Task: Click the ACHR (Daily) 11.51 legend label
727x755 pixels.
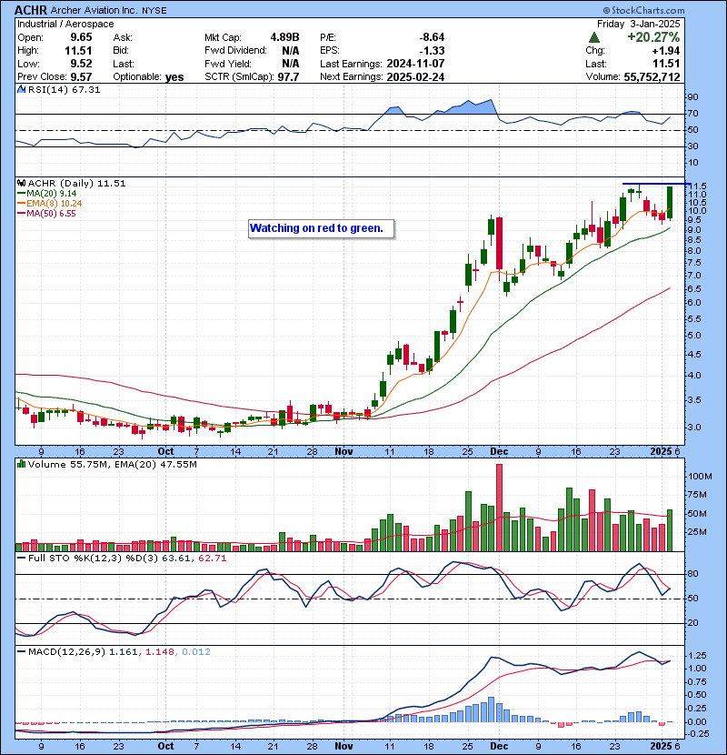Action: 76,183
